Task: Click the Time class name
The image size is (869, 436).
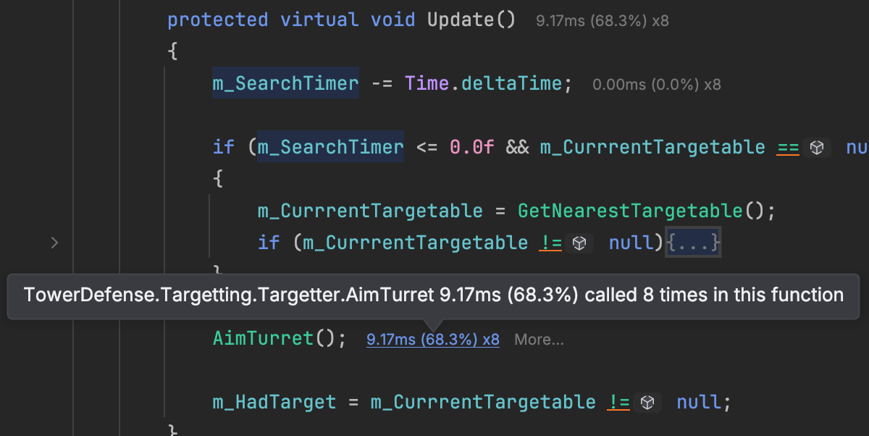Action: click(427, 83)
